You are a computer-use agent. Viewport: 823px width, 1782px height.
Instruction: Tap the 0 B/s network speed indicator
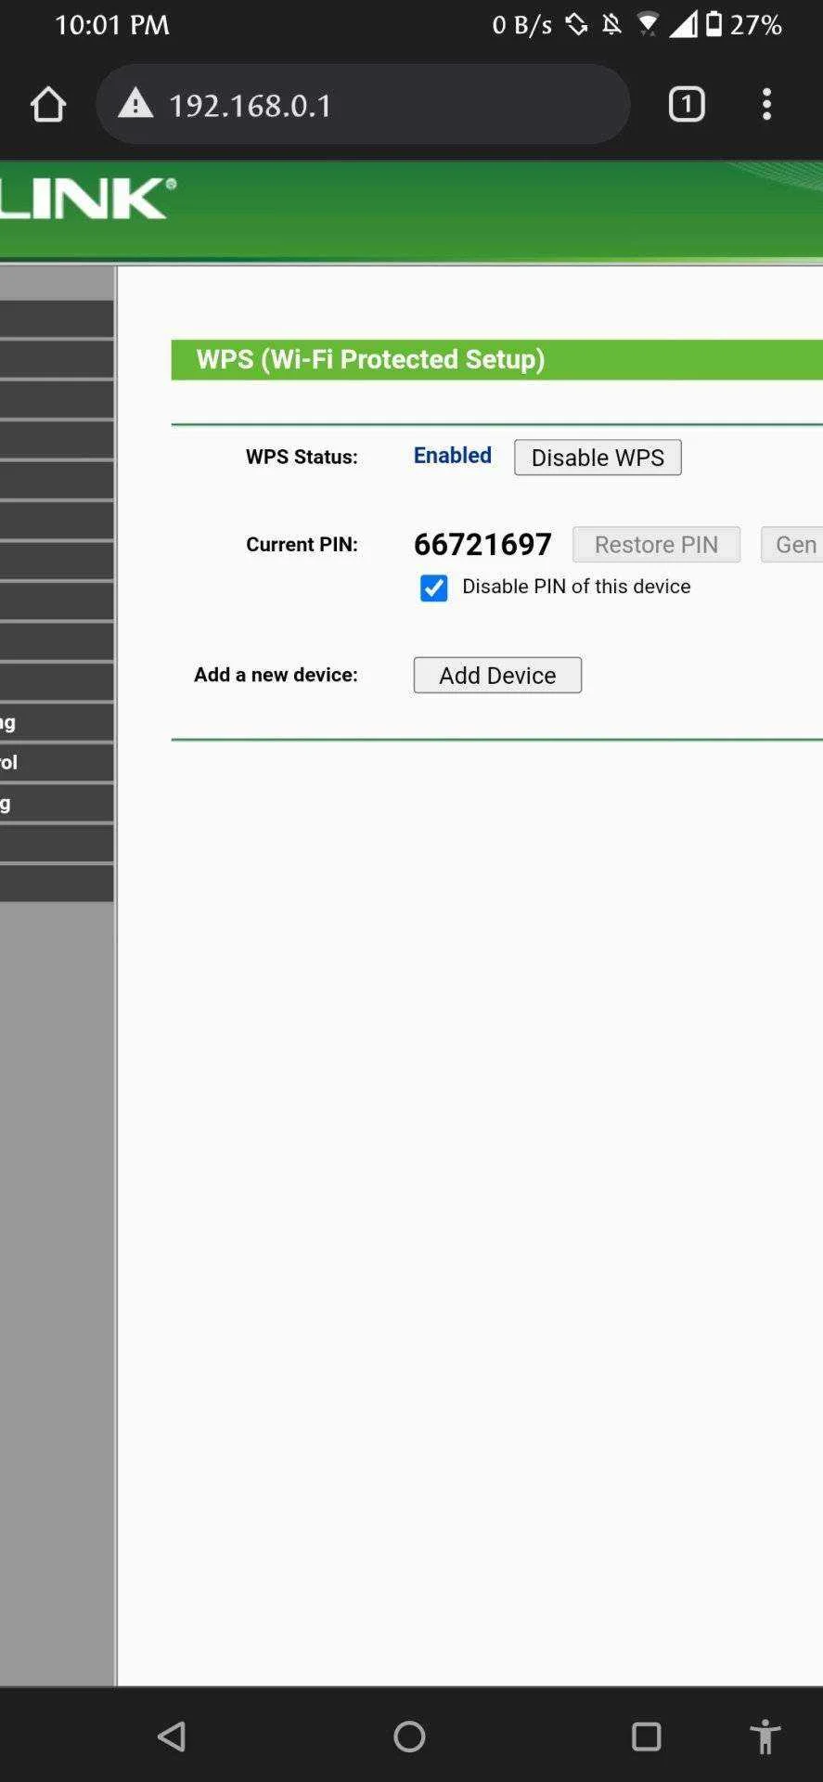521,25
